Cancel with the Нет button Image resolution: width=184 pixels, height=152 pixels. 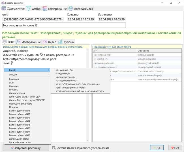pos(175,148)
